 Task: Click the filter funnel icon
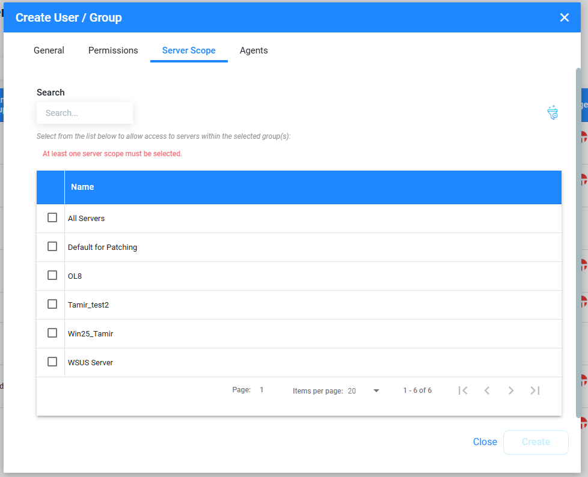point(553,112)
